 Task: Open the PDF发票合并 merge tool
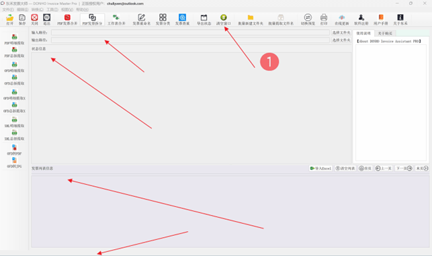click(x=67, y=20)
